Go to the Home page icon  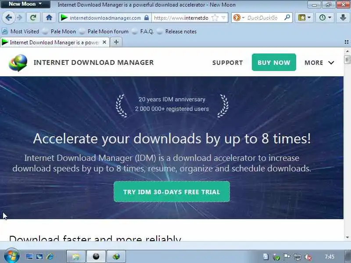click(49, 18)
